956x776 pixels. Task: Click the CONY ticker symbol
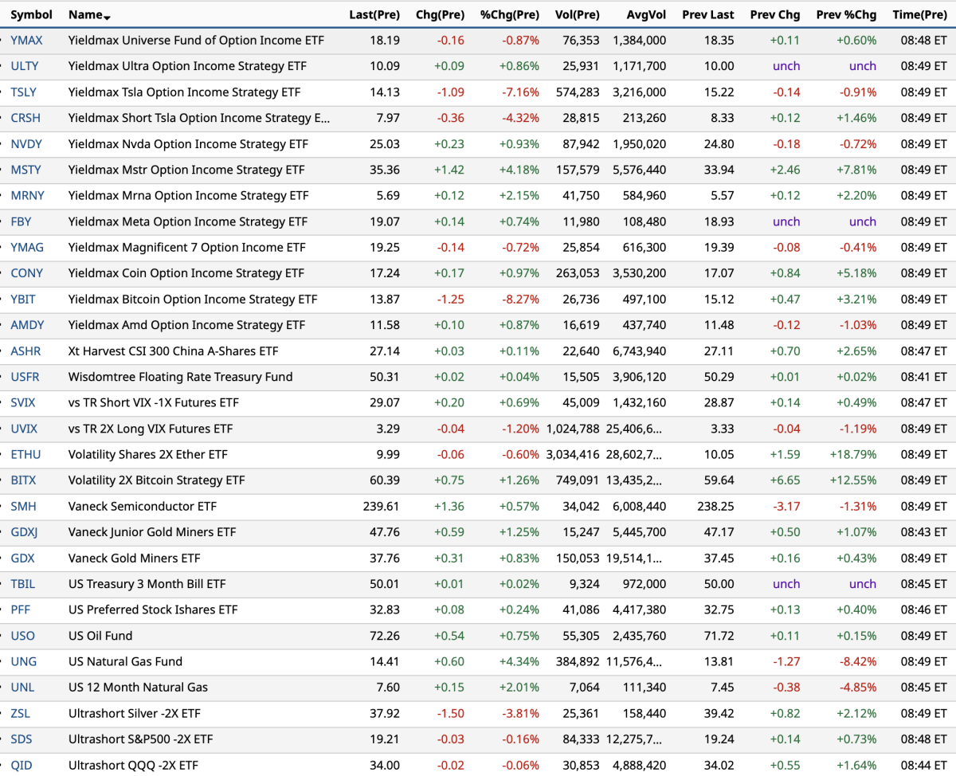tap(26, 273)
